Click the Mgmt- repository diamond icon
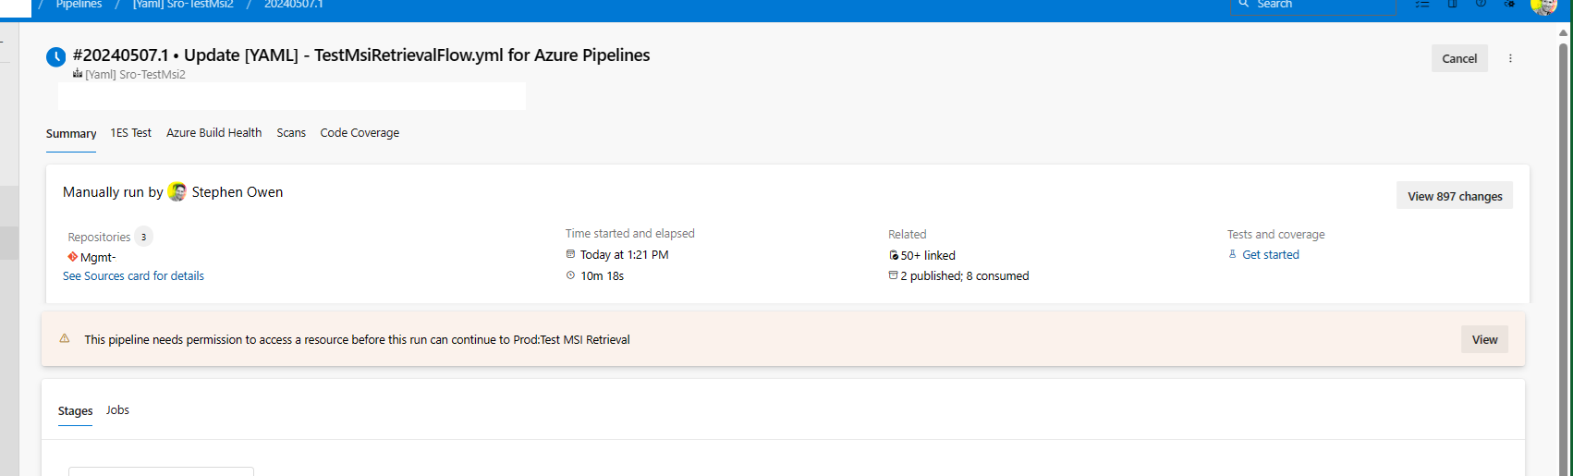This screenshot has height=476, width=1573. (x=72, y=257)
